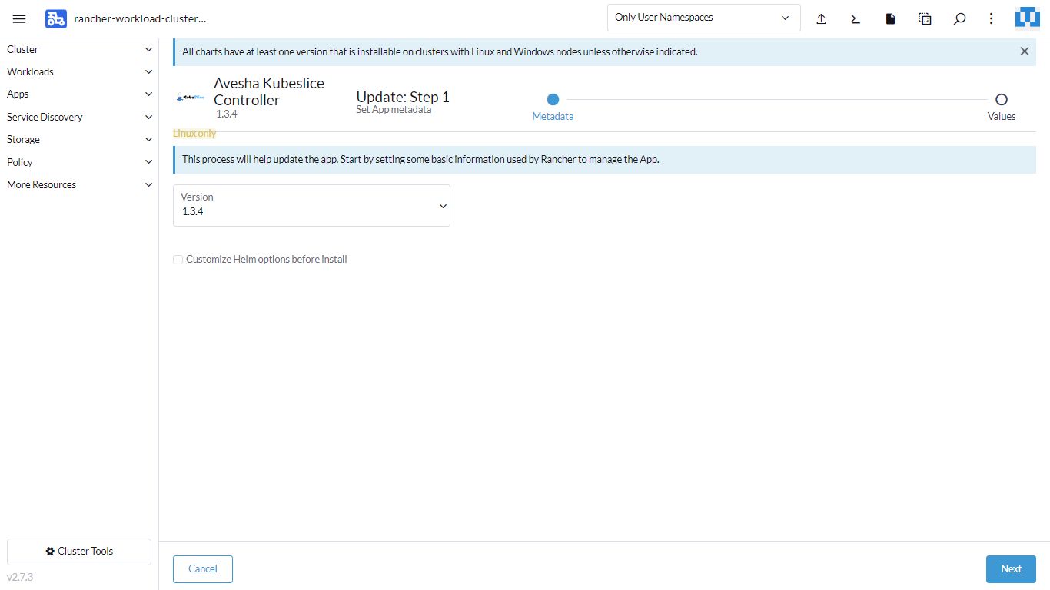
Task: Download the KubeConfig file icon
Action: [890, 18]
